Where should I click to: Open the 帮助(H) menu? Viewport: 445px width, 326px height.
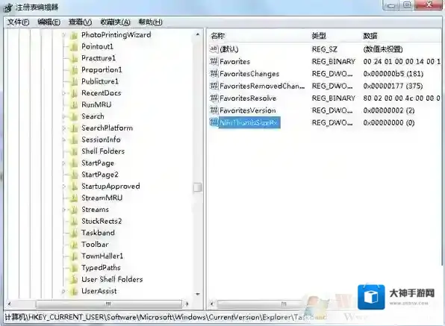[x=150, y=22]
